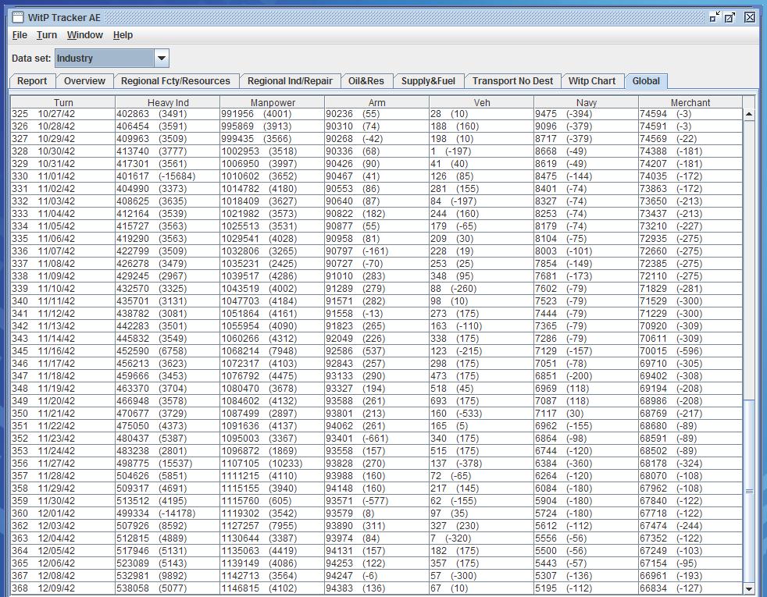Open the Turn menu
767x597 pixels.
tap(46, 35)
